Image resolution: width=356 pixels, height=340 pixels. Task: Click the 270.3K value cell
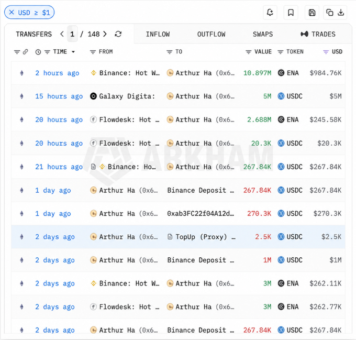tap(259, 214)
